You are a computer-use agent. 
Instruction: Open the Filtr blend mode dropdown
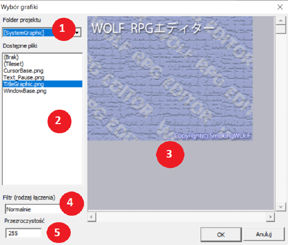click(x=32, y=209)
